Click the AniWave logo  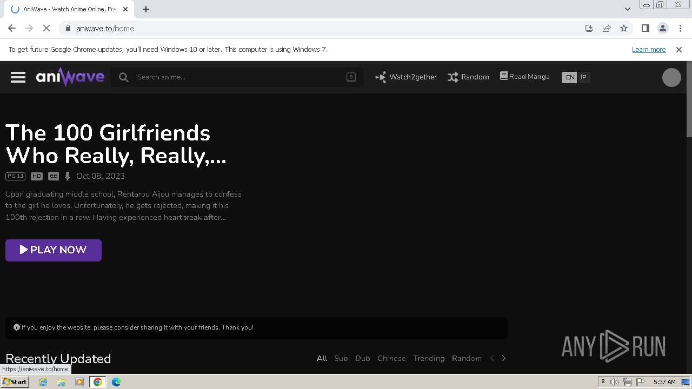[70, 77]
